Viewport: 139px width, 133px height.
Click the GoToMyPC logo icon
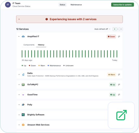(23, 85)
